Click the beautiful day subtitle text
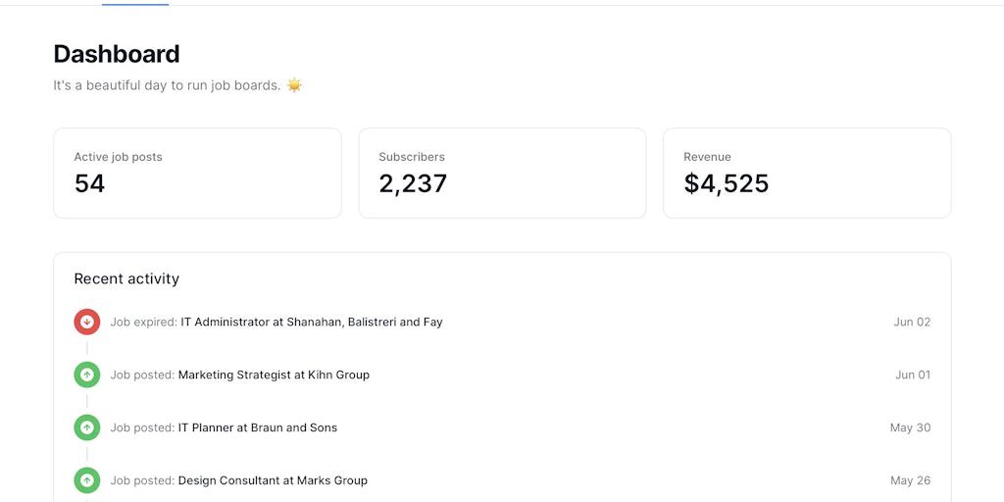1004x502 pixels. click(167, 85)
